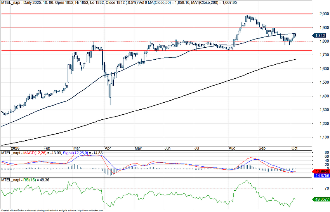Select the Aug label on time axis

tap(233, 148)
